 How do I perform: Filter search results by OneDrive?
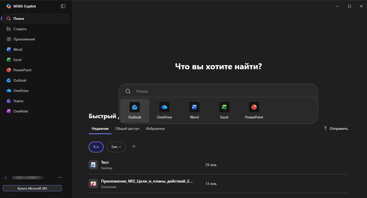164,110
